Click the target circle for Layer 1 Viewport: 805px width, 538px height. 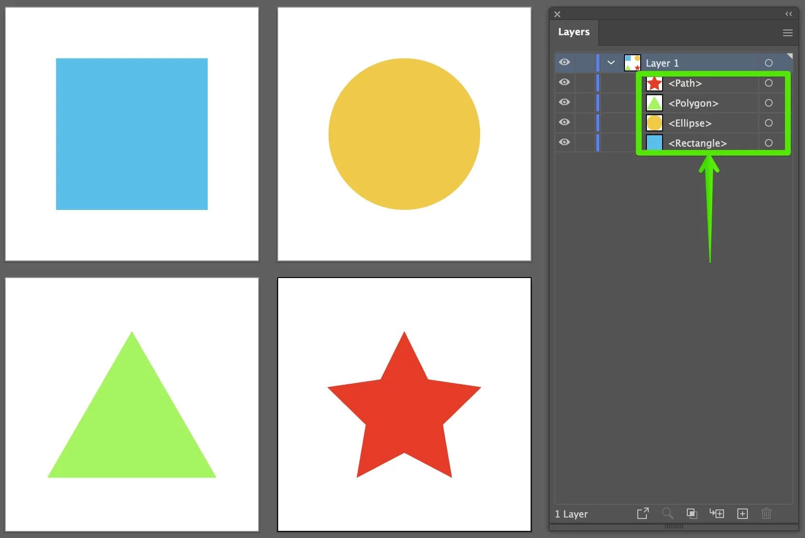pyautogui.click(x=768, y=62)
